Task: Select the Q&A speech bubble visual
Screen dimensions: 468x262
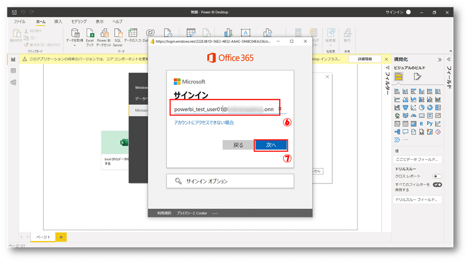Action: 405,131
